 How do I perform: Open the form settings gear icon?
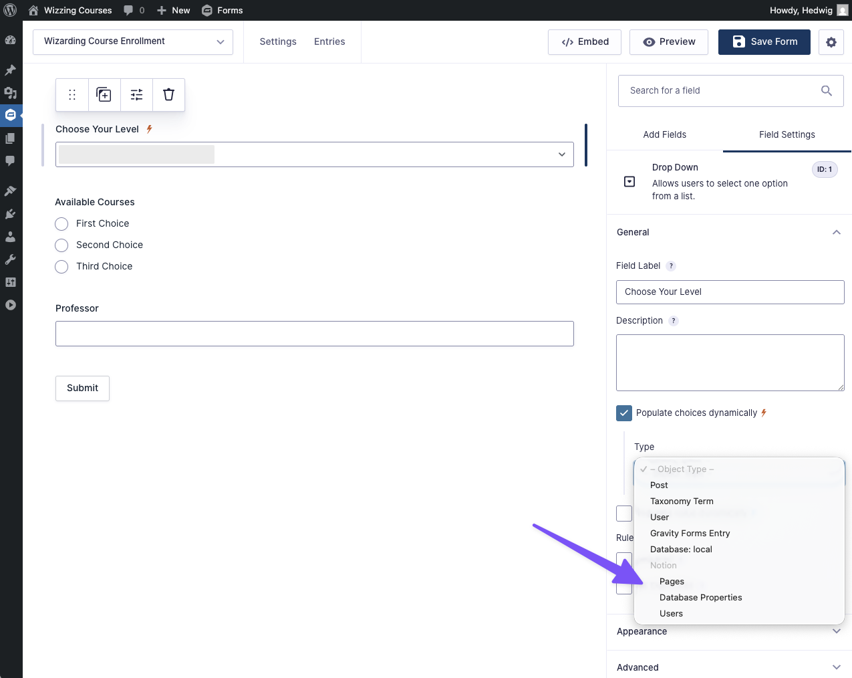(831, 42)
